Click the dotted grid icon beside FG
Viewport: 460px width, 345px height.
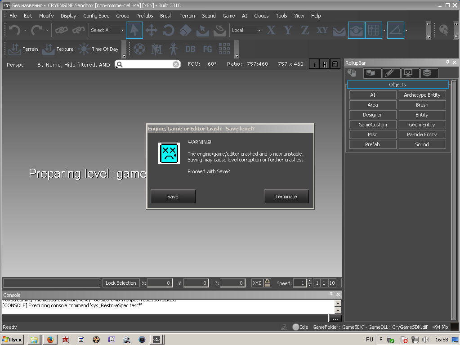(x=224, y=49)
